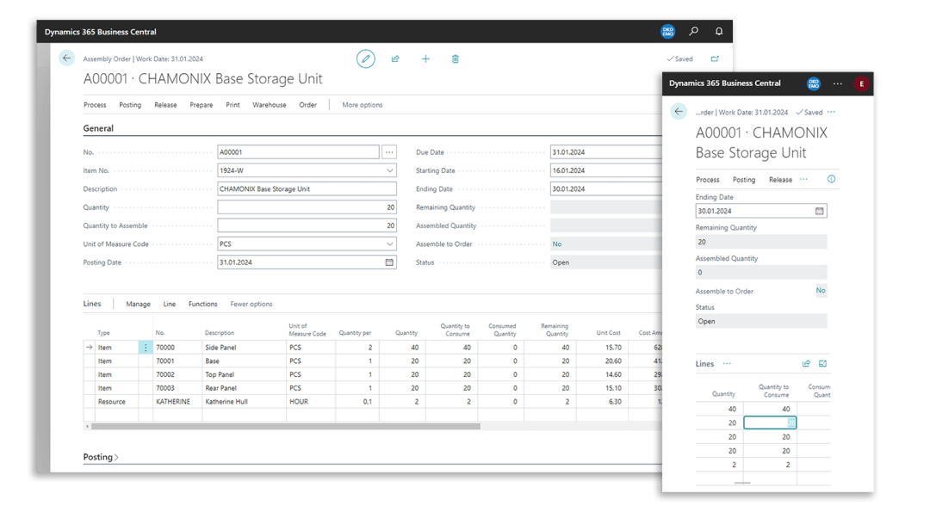Delete the assembly order using the trash icon
The image size is (930, 512).
pos(456,59)
